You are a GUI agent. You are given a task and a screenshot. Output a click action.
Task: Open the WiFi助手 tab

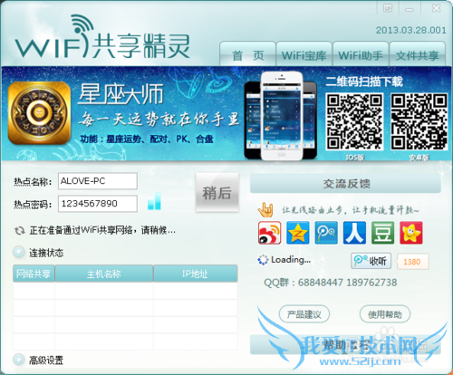tap(361, 54)
